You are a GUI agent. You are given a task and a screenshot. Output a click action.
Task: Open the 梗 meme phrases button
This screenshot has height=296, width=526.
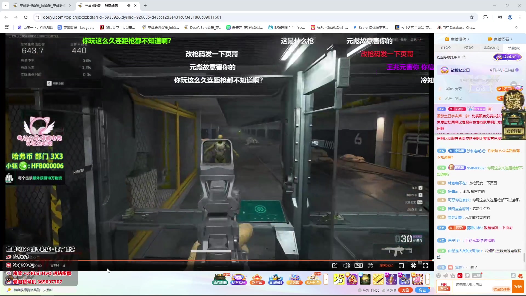(x=467, y=276)
